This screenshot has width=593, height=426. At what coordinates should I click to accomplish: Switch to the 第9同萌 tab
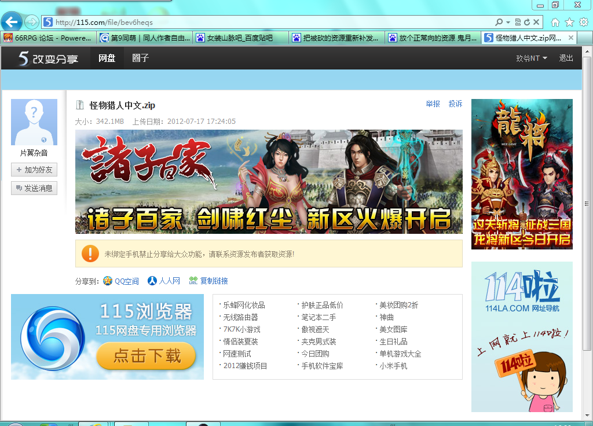tap(144, 38)
